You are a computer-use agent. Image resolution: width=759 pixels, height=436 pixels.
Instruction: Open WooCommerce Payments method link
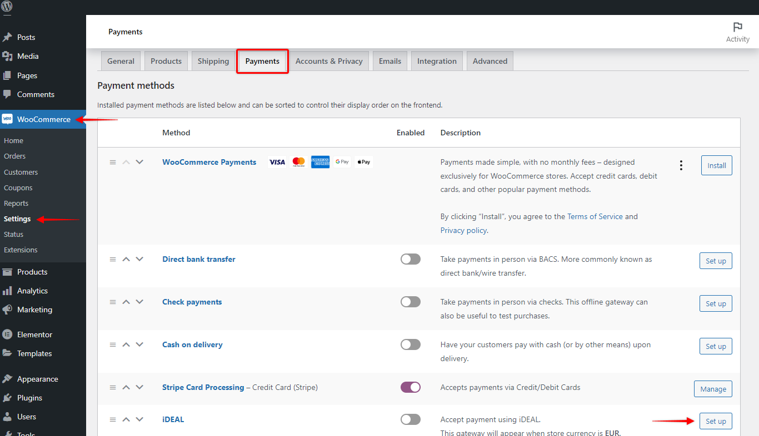209,162
